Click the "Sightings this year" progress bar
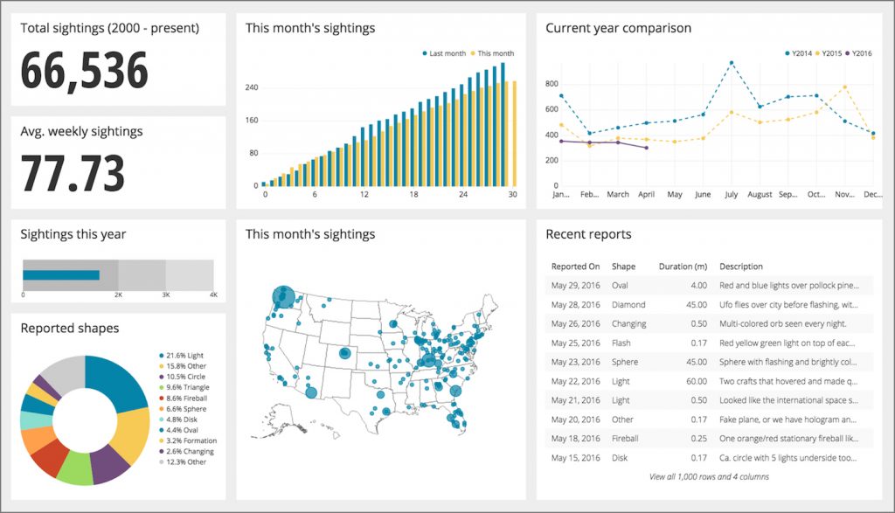The height and width of the screenshot is (513, 895). 61,273
